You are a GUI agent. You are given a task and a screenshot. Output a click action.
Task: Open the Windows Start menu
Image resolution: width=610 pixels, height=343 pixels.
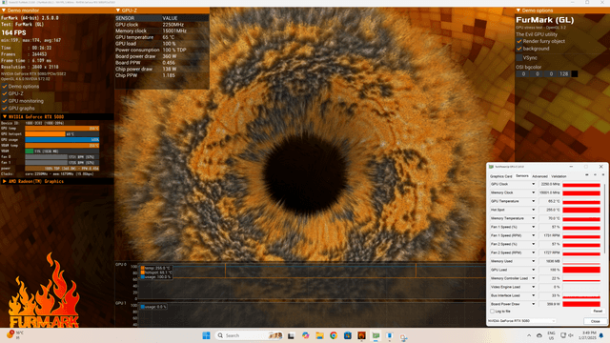click(206, 335)
